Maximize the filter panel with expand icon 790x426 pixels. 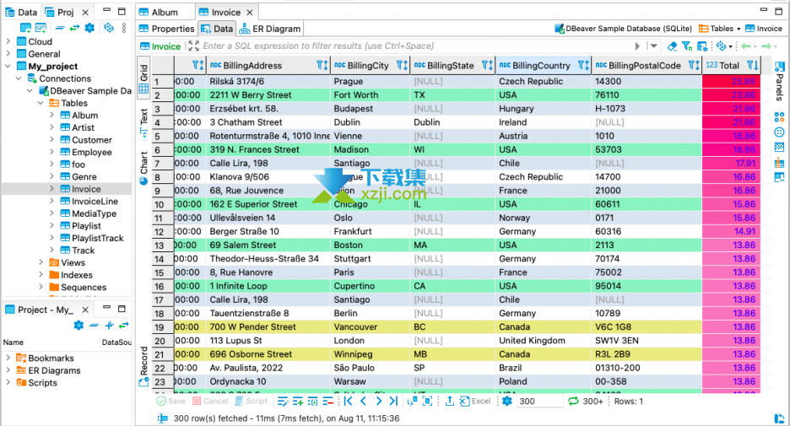pyautogui.click(x=193, y=46)
